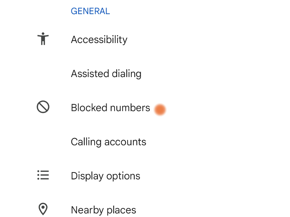290x217 pixels.
Task: Open Calling accounts settings
Action: point(145,142)
